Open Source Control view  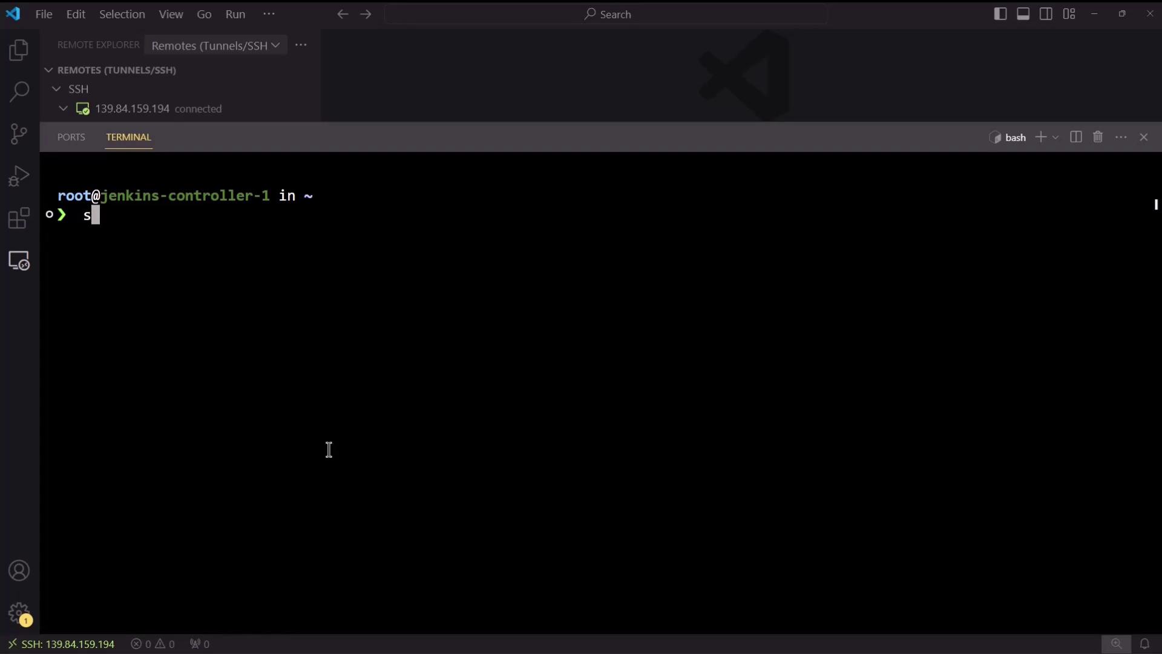click(19, 134)
